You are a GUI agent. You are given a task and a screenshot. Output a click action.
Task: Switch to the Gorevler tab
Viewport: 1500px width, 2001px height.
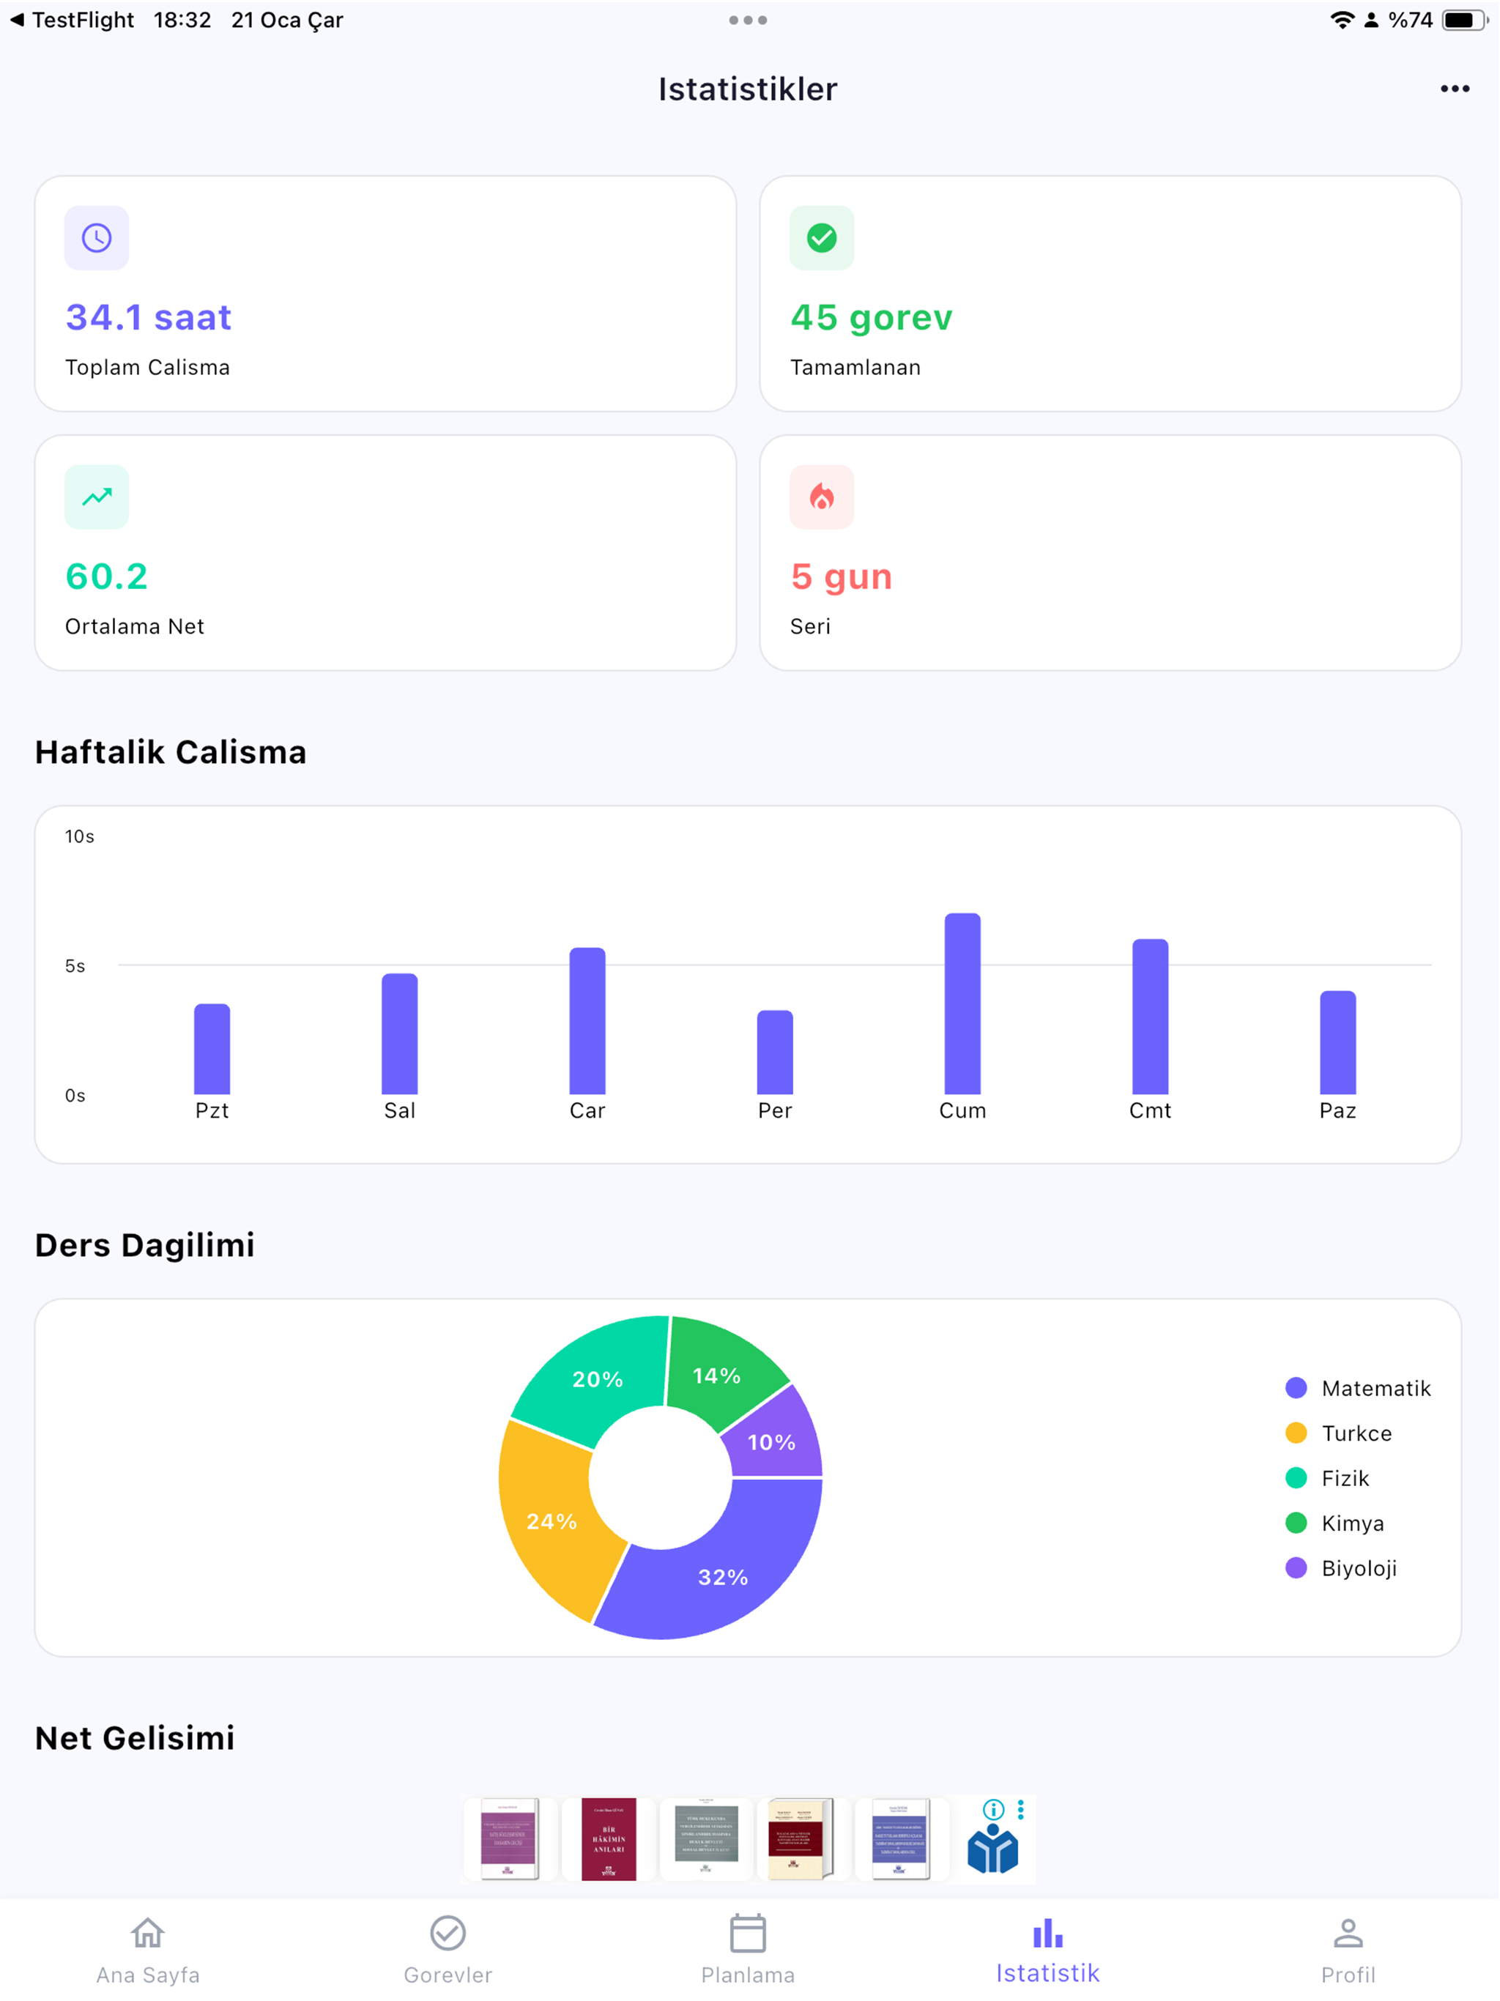(448, 1950)
